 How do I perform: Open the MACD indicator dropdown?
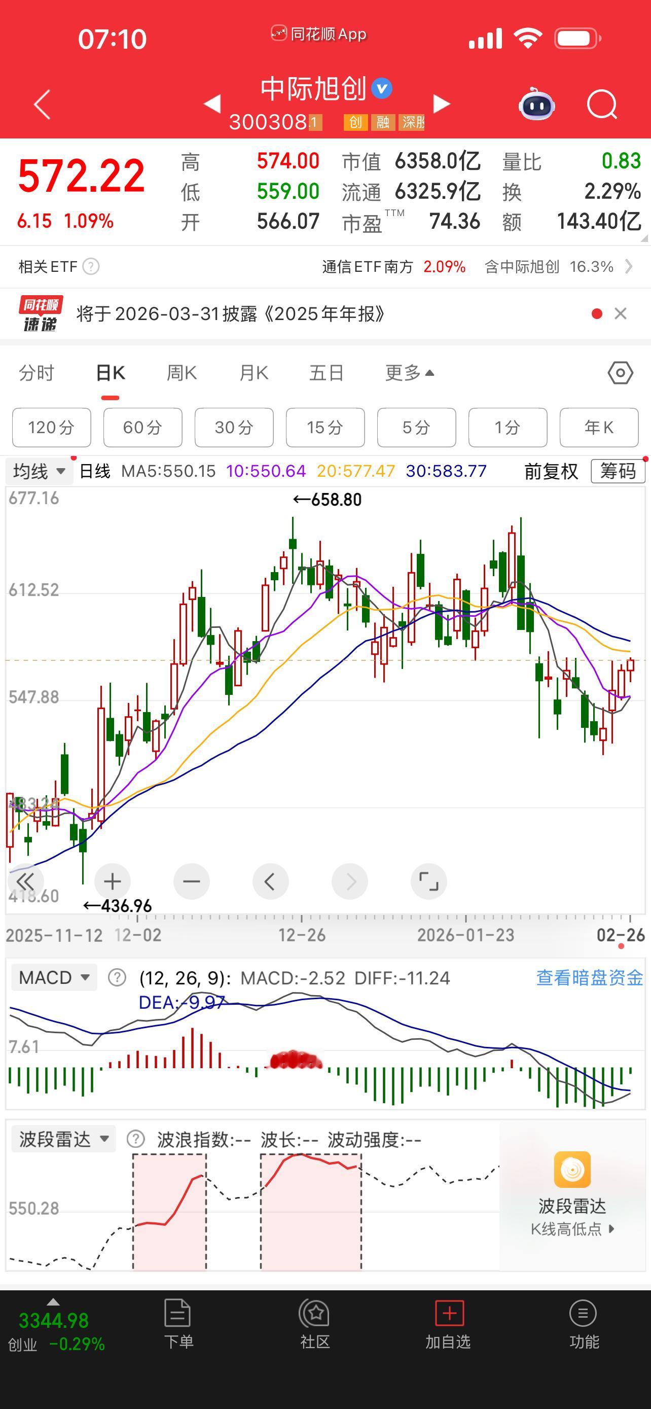click(54, 977)
